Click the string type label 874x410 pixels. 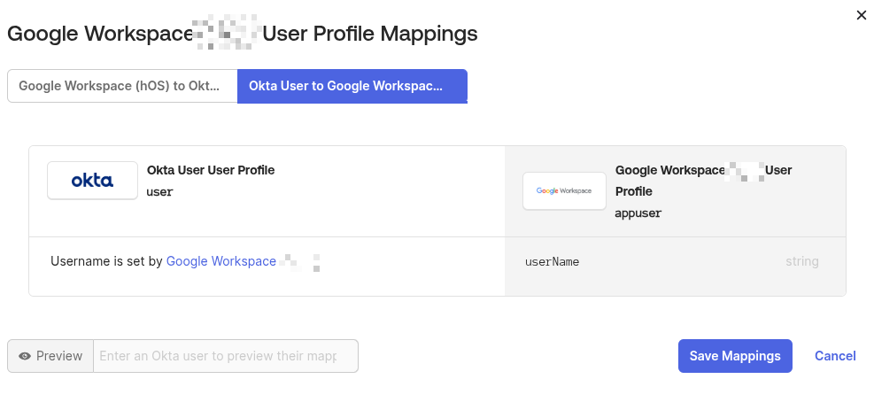[x=801, y=262]
